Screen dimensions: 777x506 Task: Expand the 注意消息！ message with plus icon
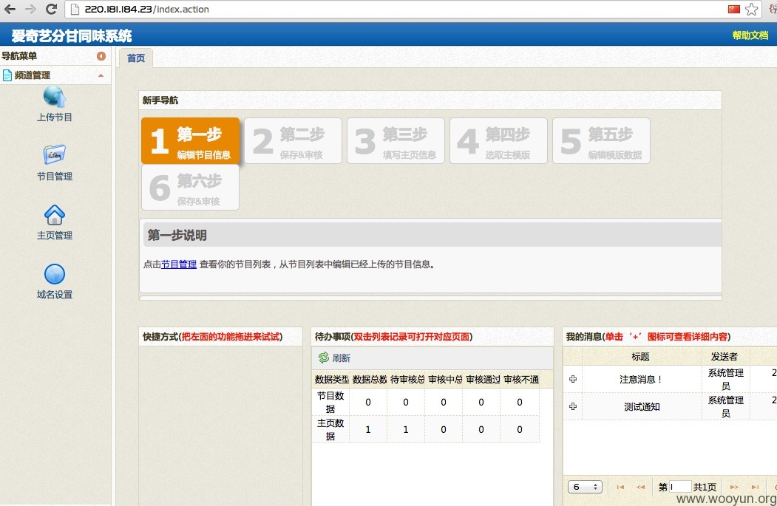pos(573,379)
